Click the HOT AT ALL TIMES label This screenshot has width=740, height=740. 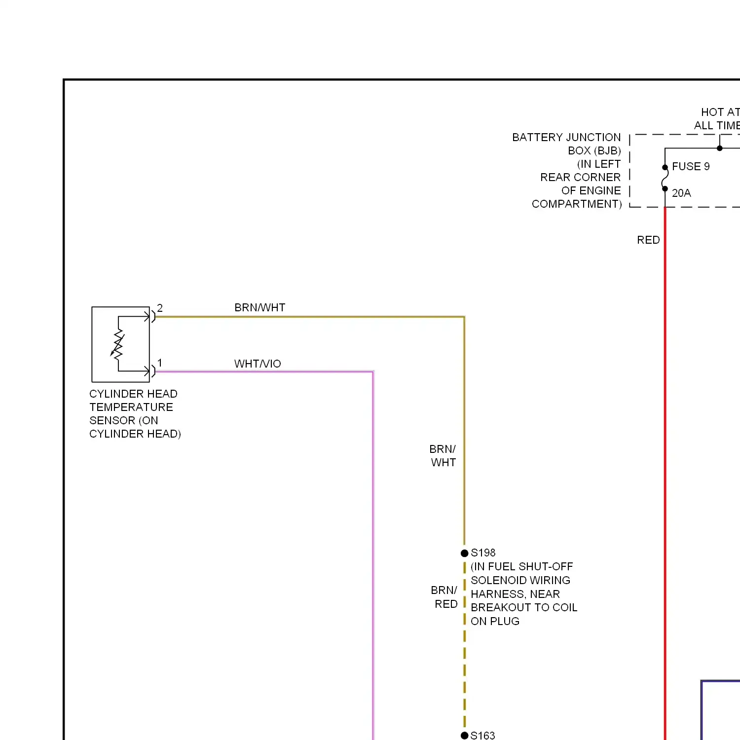pos(717,119)
